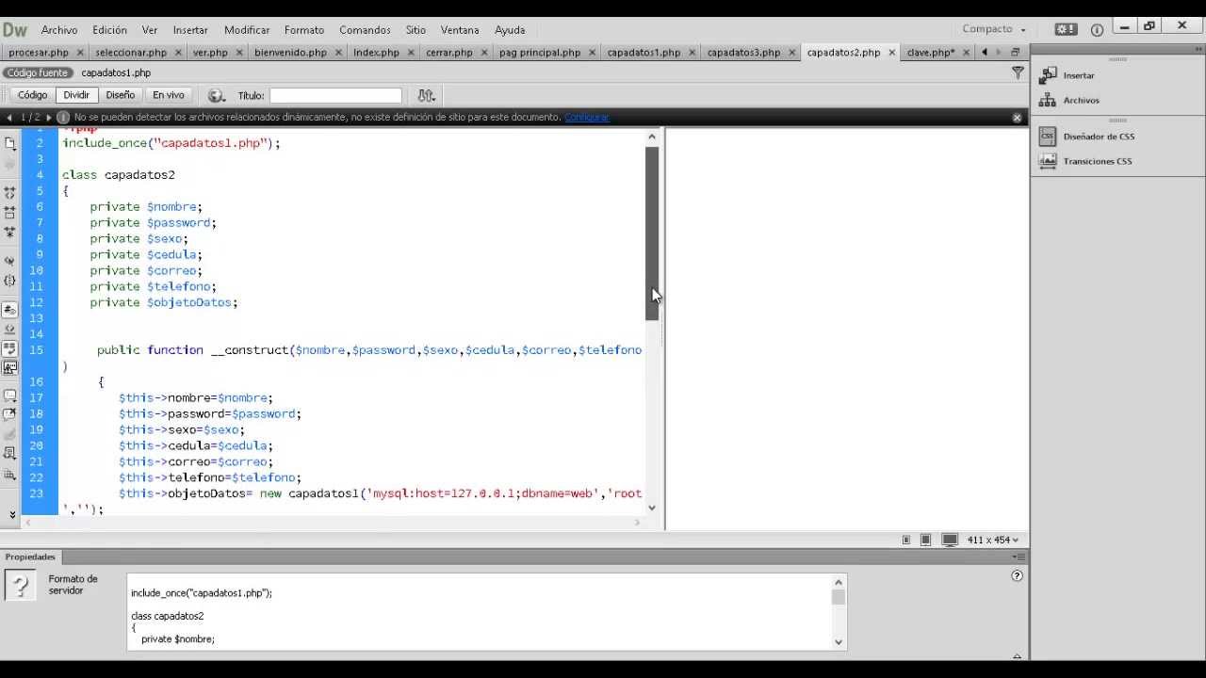Click the sync settings icon beside Compacto
The width and height of the screenshot is (1206, 678).
[1066, 29]
